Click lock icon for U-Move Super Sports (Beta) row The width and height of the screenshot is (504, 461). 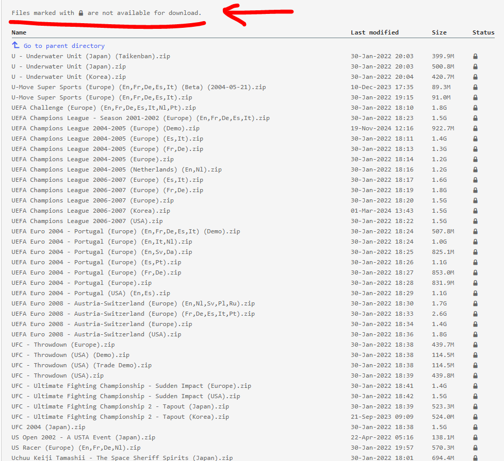click(x=475, y=87)
